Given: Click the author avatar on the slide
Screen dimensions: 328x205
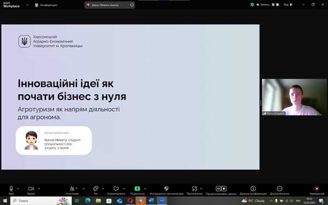Looking at the screenshot, I should 31,140.
